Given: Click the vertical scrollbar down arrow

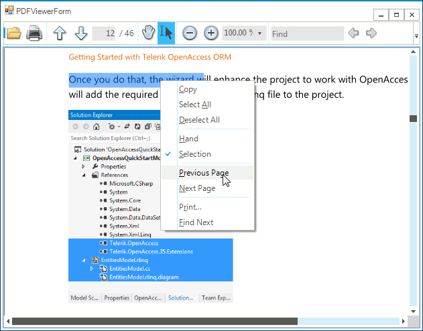Looking at the screenshot, I should click(413, 312).
